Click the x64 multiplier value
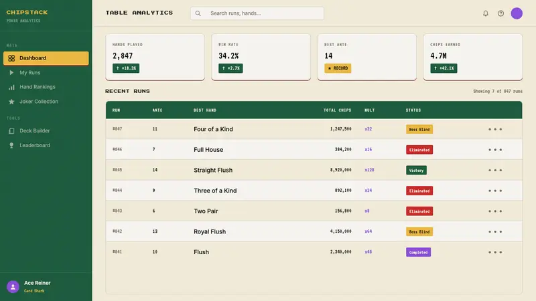Viewport: 536px width, 301px height. tap(368, 231)
